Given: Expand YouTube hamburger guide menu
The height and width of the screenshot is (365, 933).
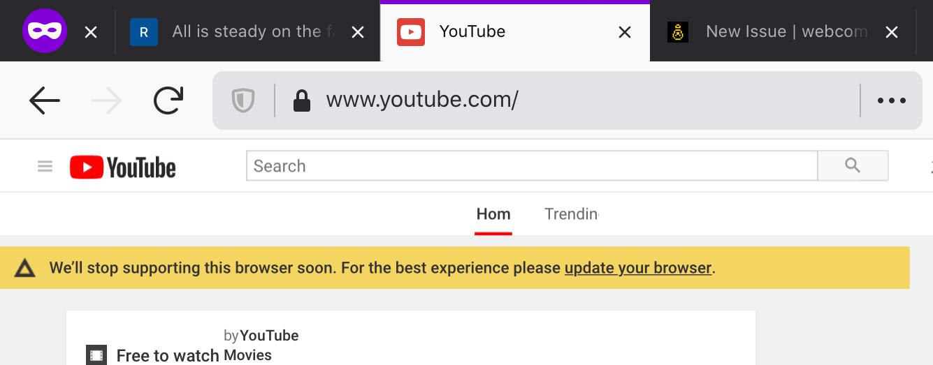Looking at the screenshot, I should coord(45,167).
